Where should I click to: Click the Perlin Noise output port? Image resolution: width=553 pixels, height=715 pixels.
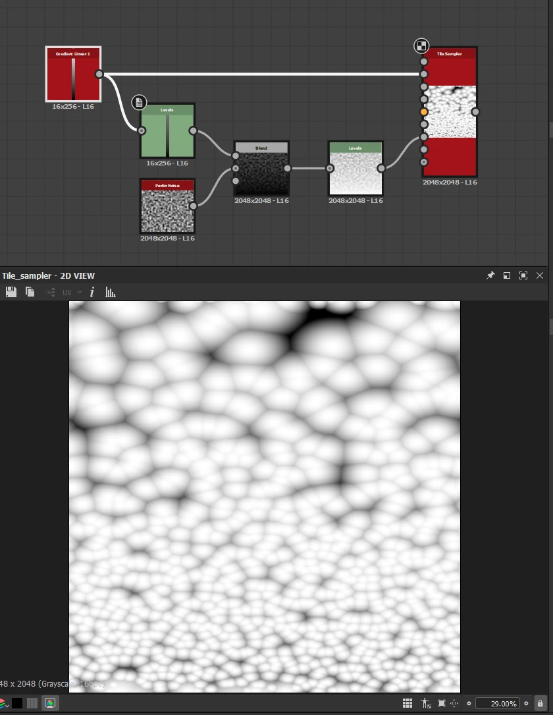click(x=193, y=206)
